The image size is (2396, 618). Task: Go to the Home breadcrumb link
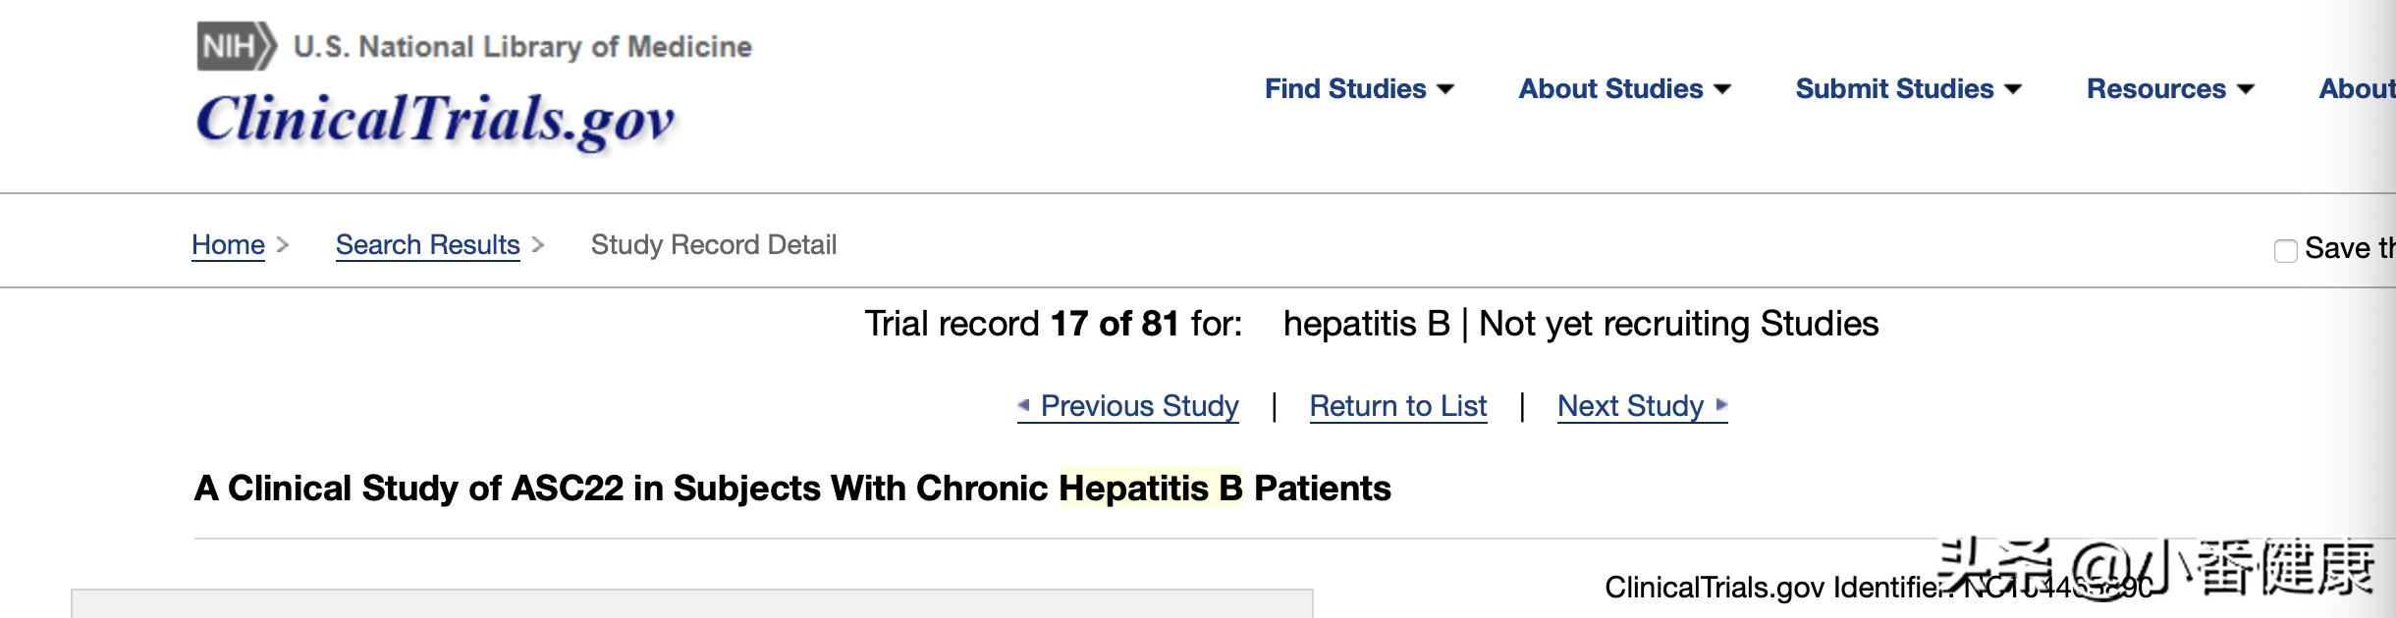point(228,244)
